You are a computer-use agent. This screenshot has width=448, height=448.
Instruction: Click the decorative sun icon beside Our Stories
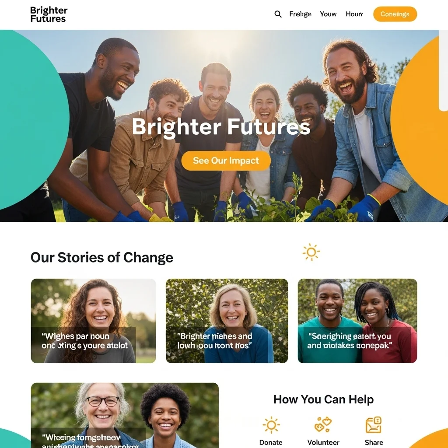point(311,252)
